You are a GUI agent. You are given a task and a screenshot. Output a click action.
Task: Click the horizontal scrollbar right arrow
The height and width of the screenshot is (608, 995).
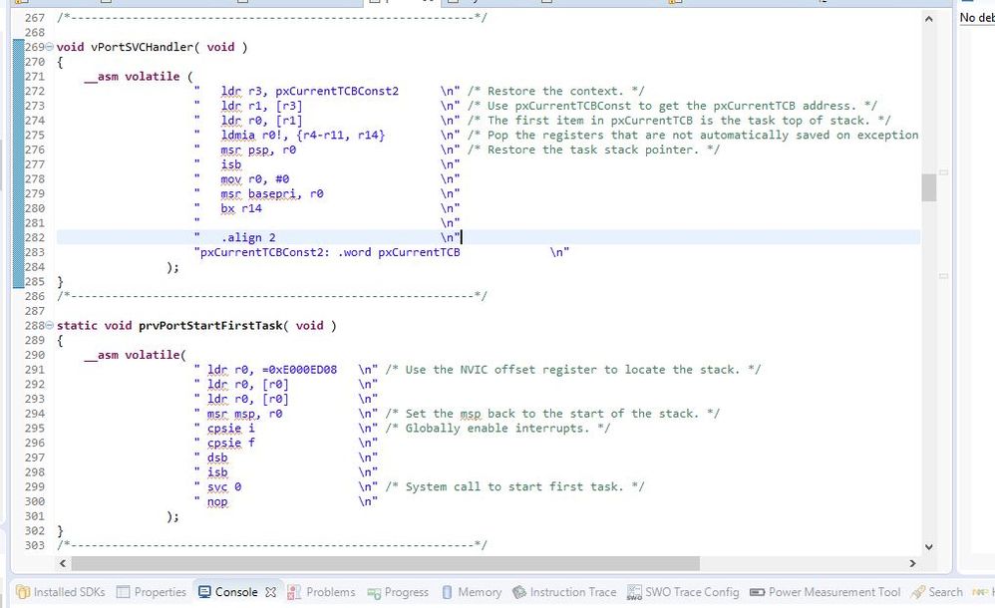click(912, 563)
